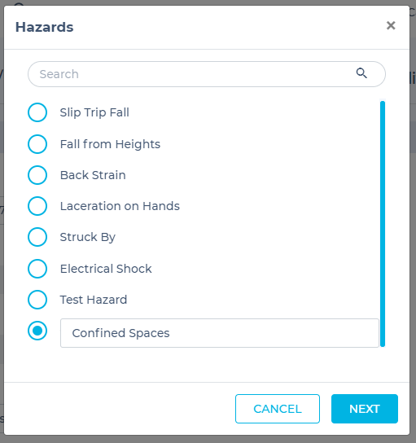Screen dimensions: 416x443
Task: Click the magnifying glass search icon
Action: point(361,73)
